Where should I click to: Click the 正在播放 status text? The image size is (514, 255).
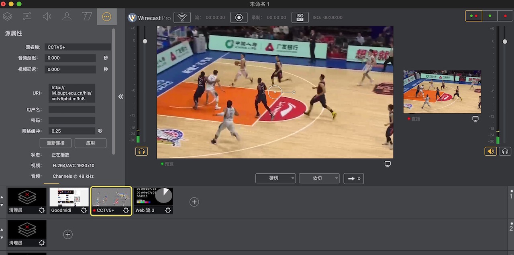pyautogui.click(x=61, y=155)
